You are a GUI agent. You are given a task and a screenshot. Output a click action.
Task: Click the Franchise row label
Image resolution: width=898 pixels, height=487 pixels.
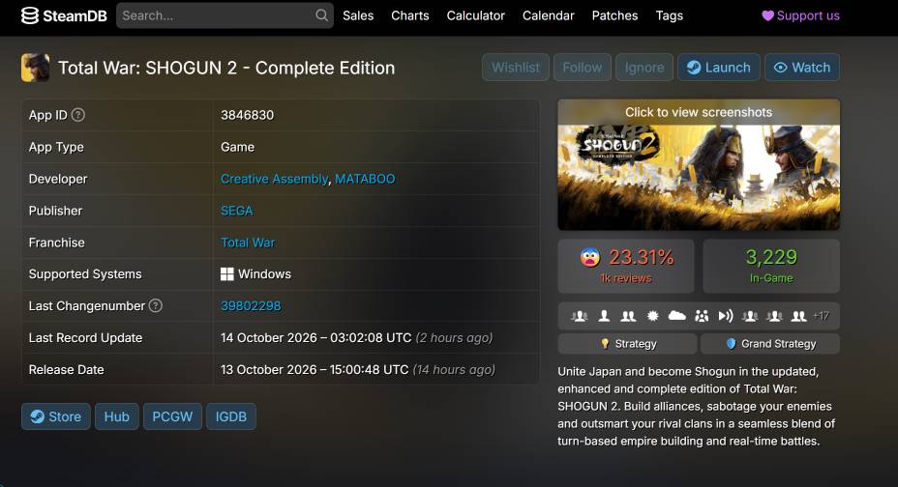pyautogui.click(x=57, y=243)
